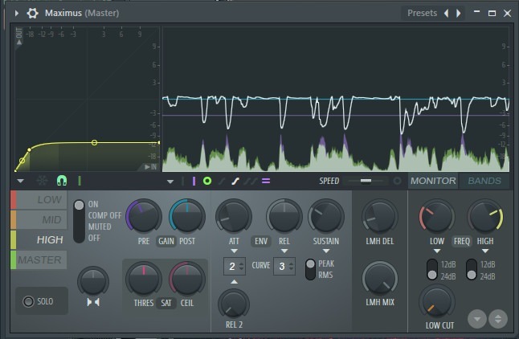Toggle the green vertical bar icon
519x339 pixels.
pos(80,181)
